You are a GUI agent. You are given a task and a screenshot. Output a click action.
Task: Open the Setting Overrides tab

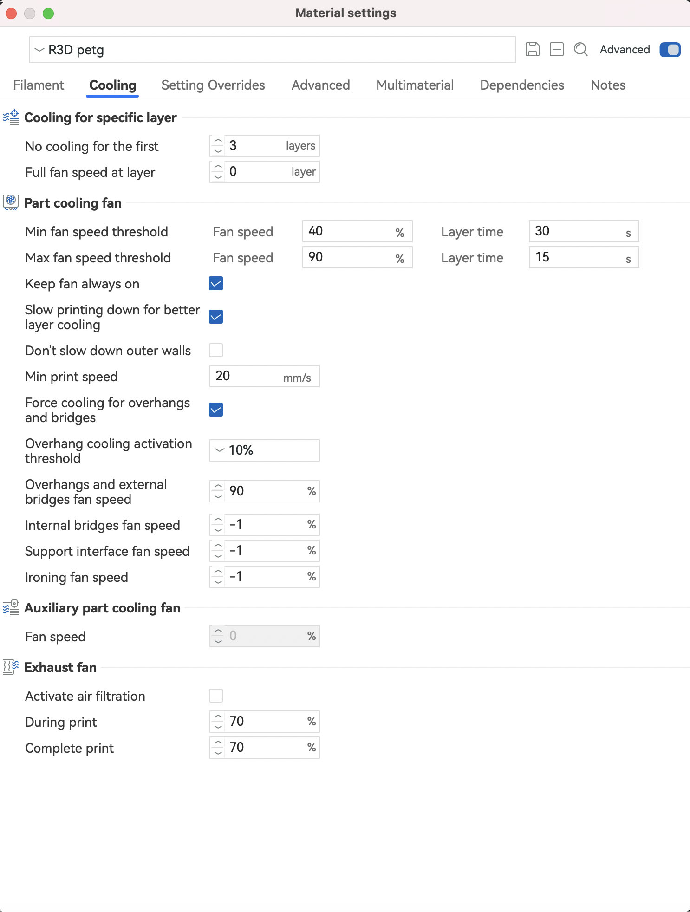213,85
